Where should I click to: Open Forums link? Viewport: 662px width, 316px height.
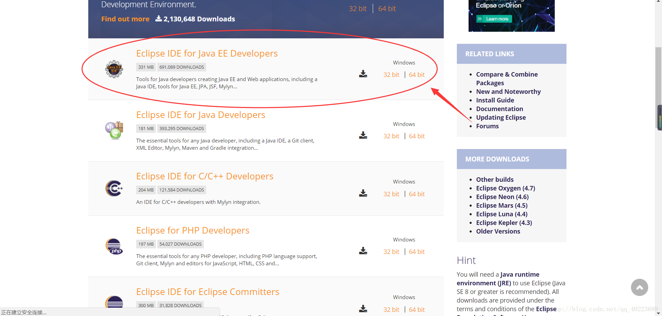[x=488, y=126]
